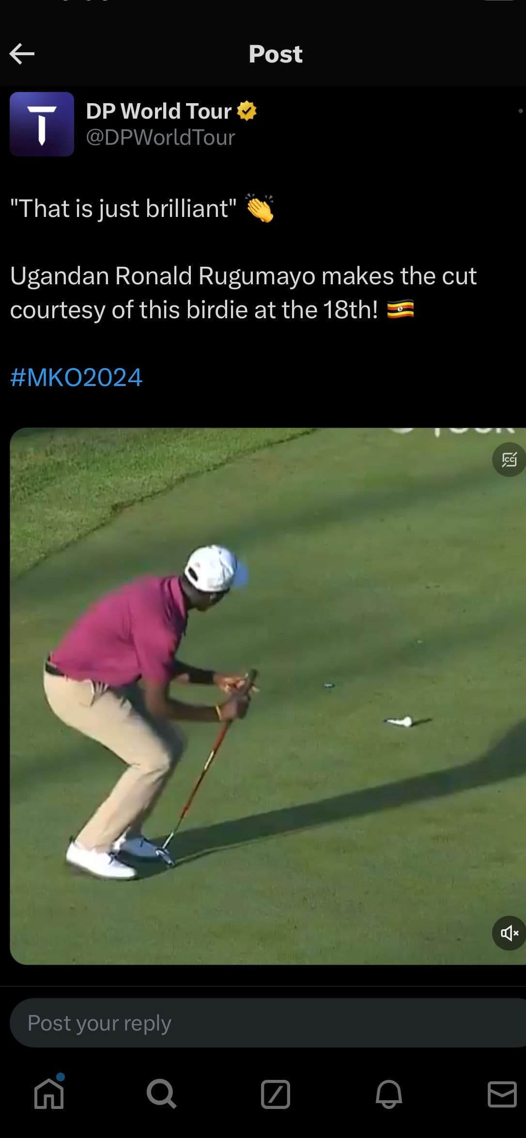
Task: Open the DP World Tour profile name
Action: (x=158, y=111)
